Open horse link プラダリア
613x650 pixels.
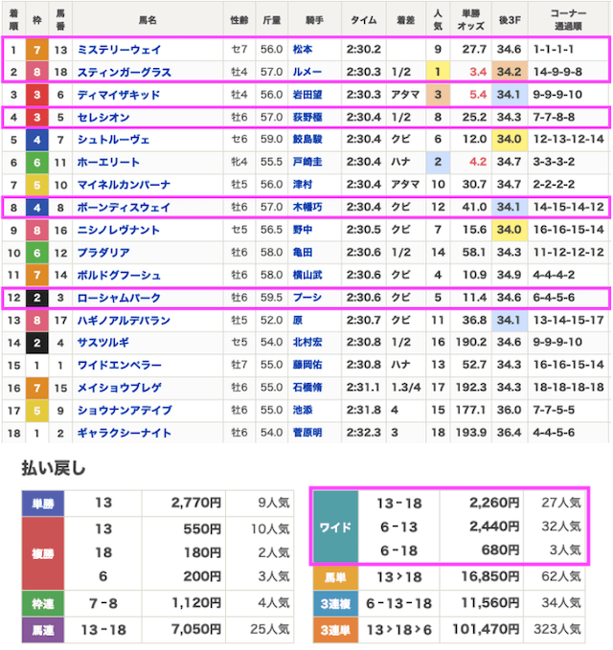pyautogui.click(x=103, y=253)
